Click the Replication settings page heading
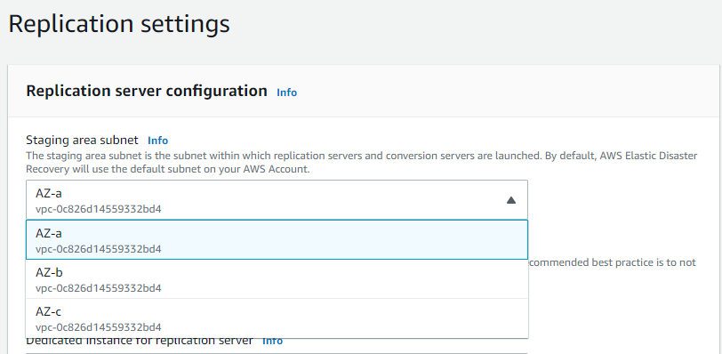722x354 pixels. [x=119, y=24]
